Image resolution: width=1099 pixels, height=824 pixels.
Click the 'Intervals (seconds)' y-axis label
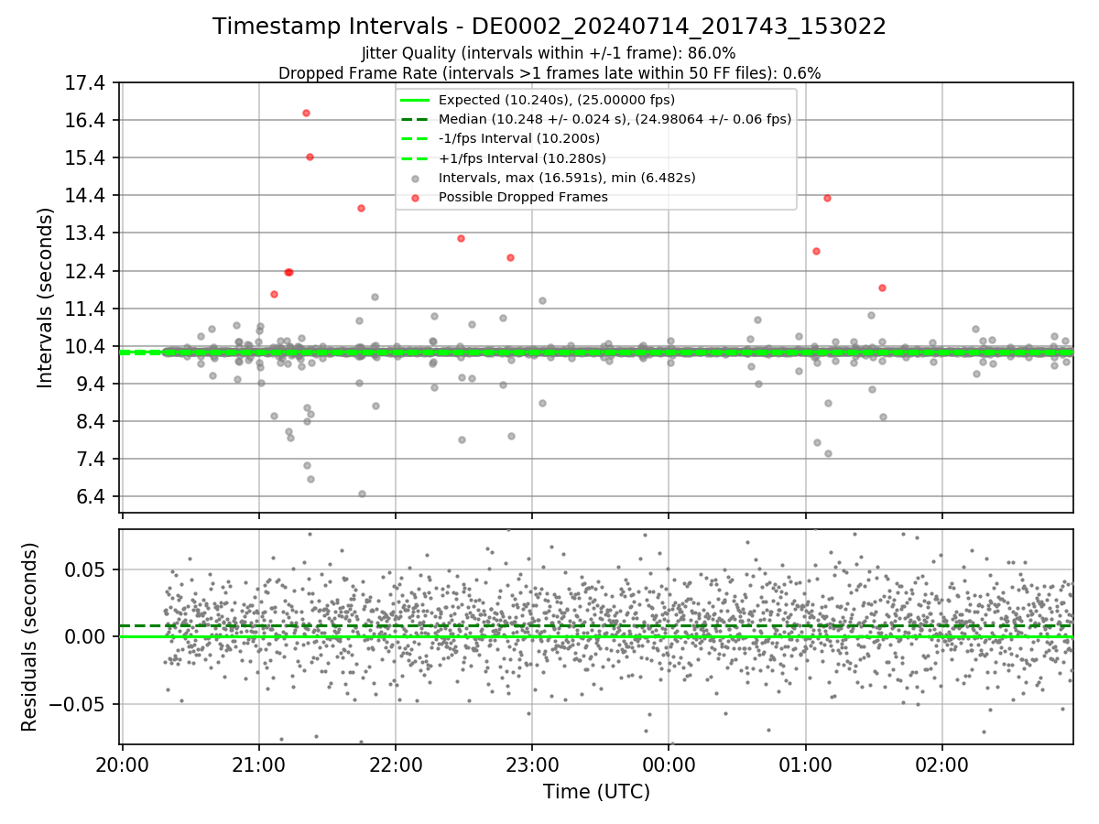coord(46,298)
